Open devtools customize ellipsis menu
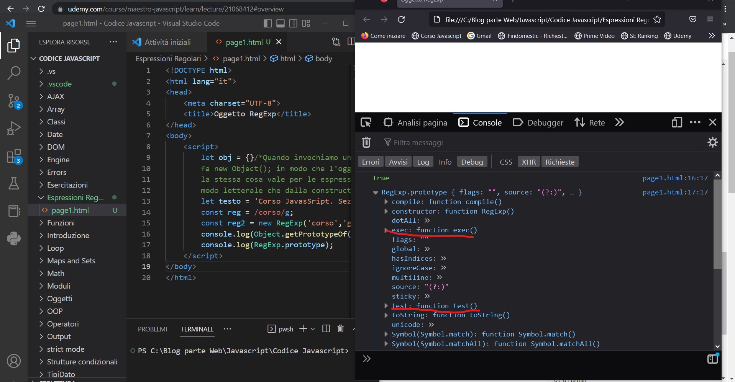This screenshot has height=382, width=735. (x=695, y=122)
